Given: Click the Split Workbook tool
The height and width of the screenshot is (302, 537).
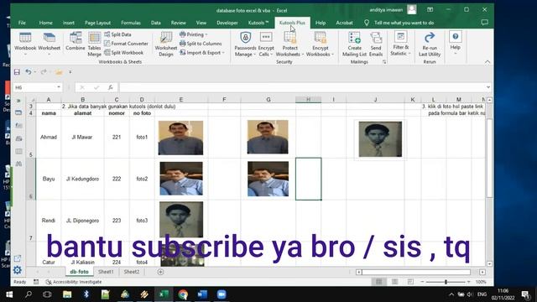Looking at the screenshot, I should click(123, 53).
